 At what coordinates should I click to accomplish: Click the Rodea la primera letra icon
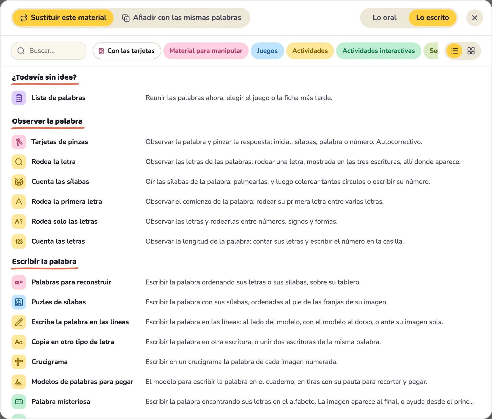19,202
